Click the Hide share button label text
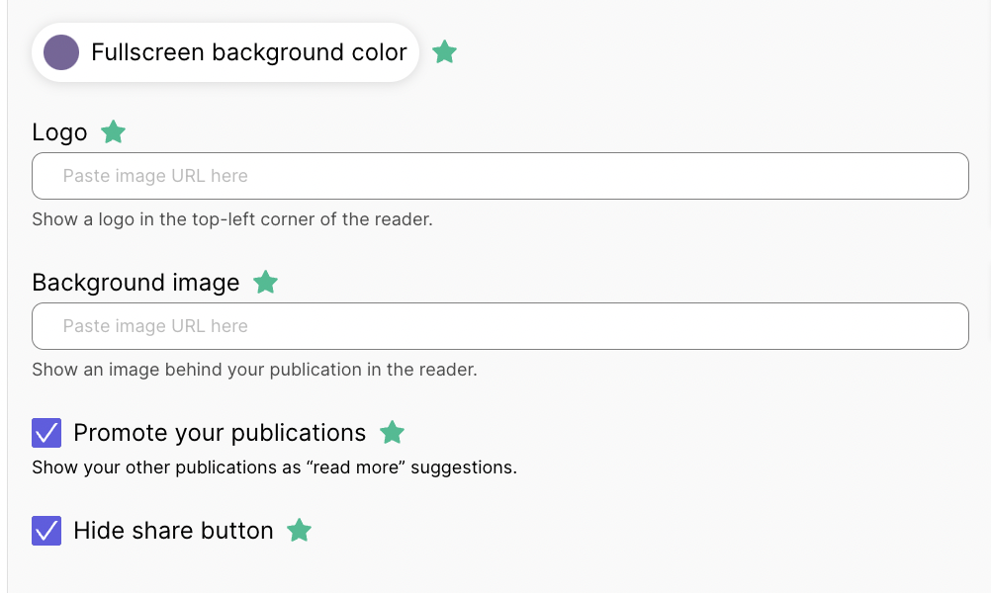 point(173,531)
